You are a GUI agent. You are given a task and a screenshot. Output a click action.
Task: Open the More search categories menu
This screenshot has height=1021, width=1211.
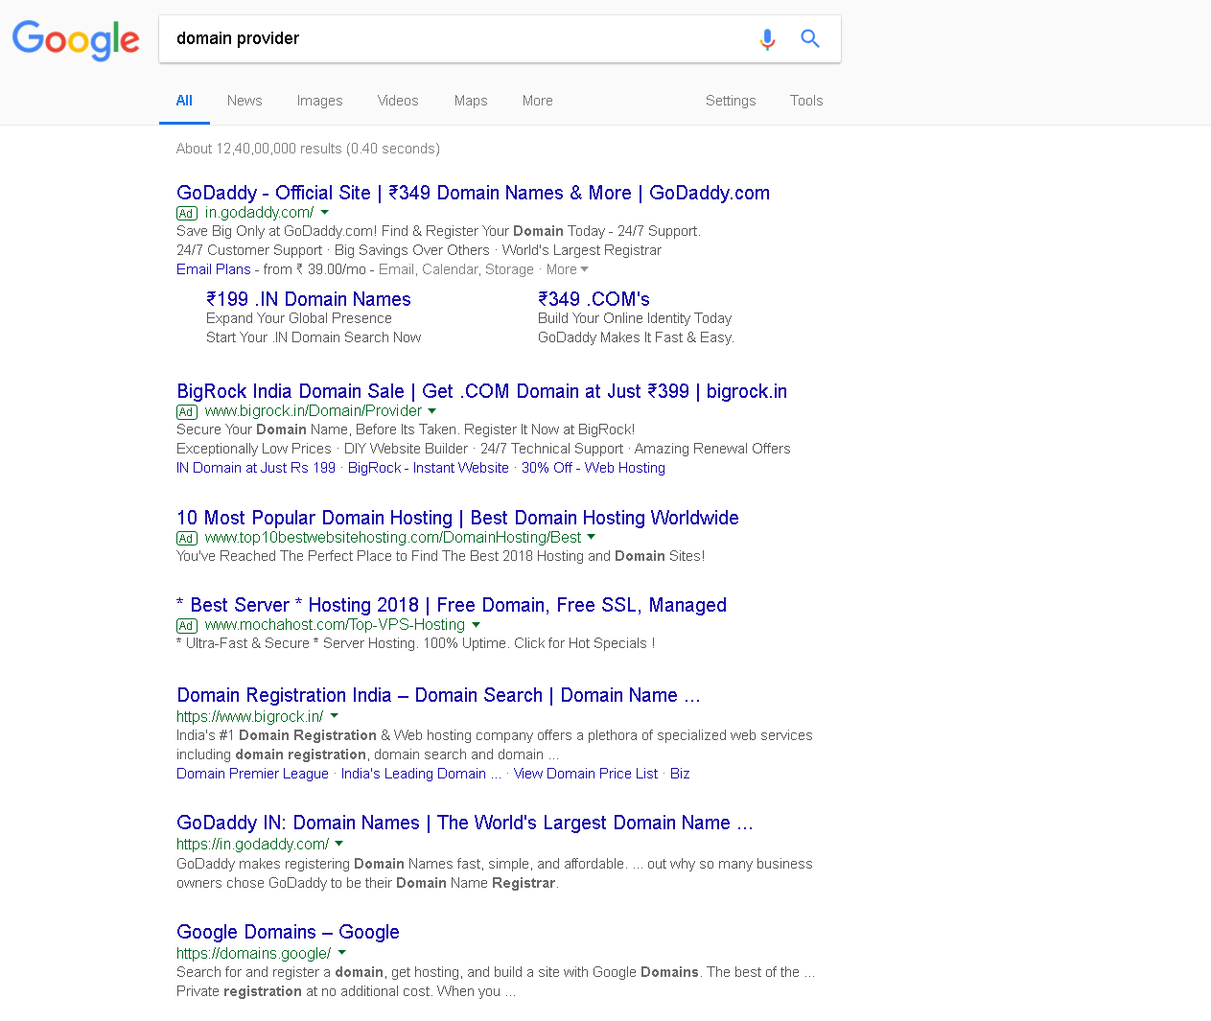(538, 101)
